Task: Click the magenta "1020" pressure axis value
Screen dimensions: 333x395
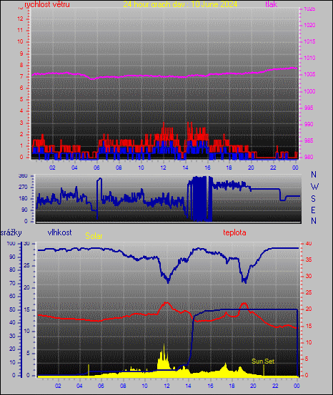Action: coord(309,25)
